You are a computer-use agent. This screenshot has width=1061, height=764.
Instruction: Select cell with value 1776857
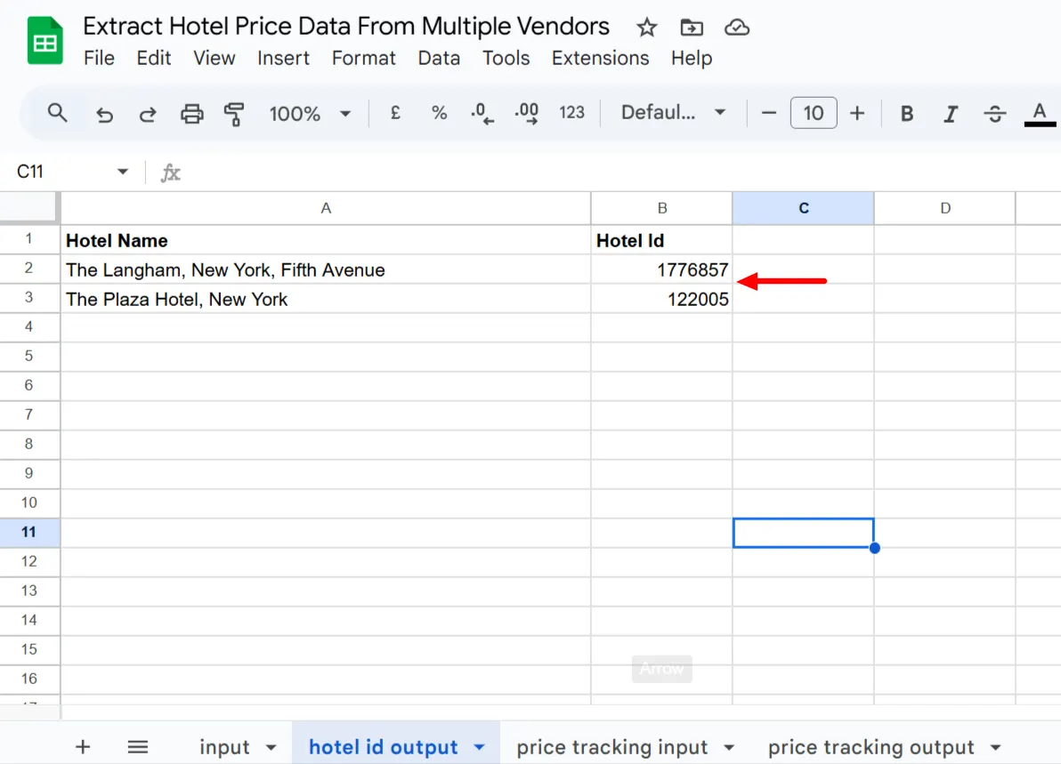(661, 269)
